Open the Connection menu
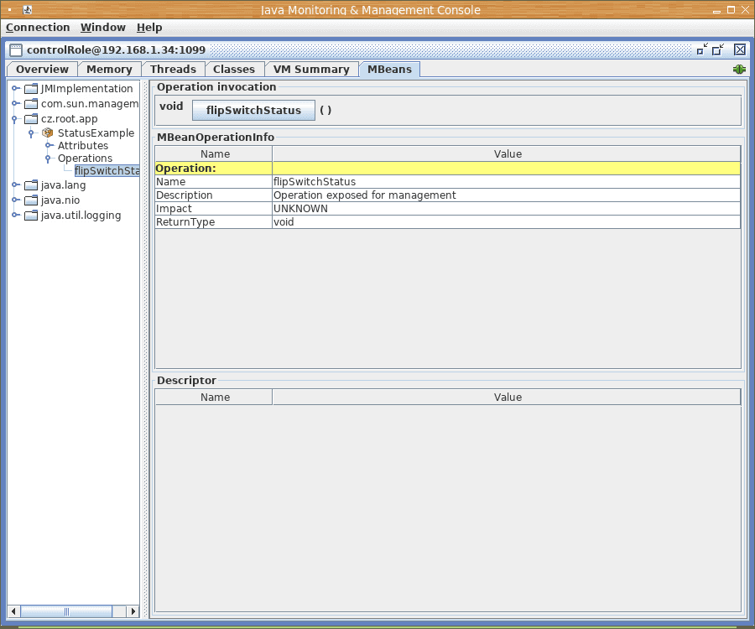Screen dimensions: 755x629 (38, 28)
